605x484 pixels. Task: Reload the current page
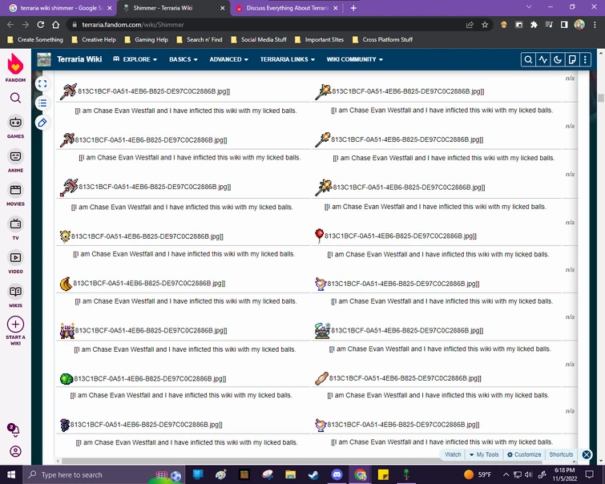click(41, 25)
